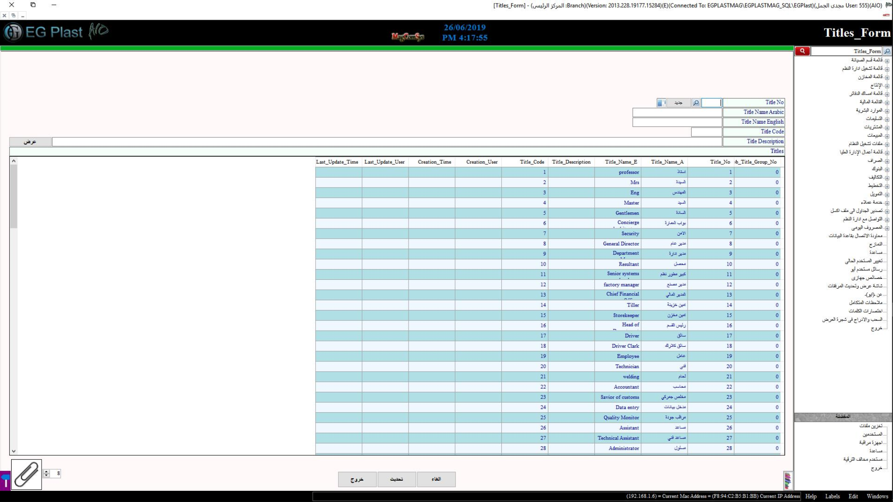Expand الموارد البشرية tree node
This screenshot has width=893, height=502.
[887, 111]
